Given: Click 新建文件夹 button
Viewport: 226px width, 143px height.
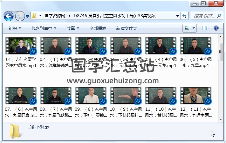Looking at the screenshot, I should [x=127, y=28].
